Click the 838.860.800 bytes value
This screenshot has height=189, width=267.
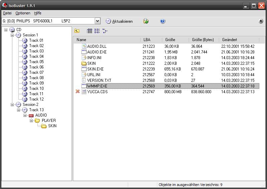[x=201, y=92]
